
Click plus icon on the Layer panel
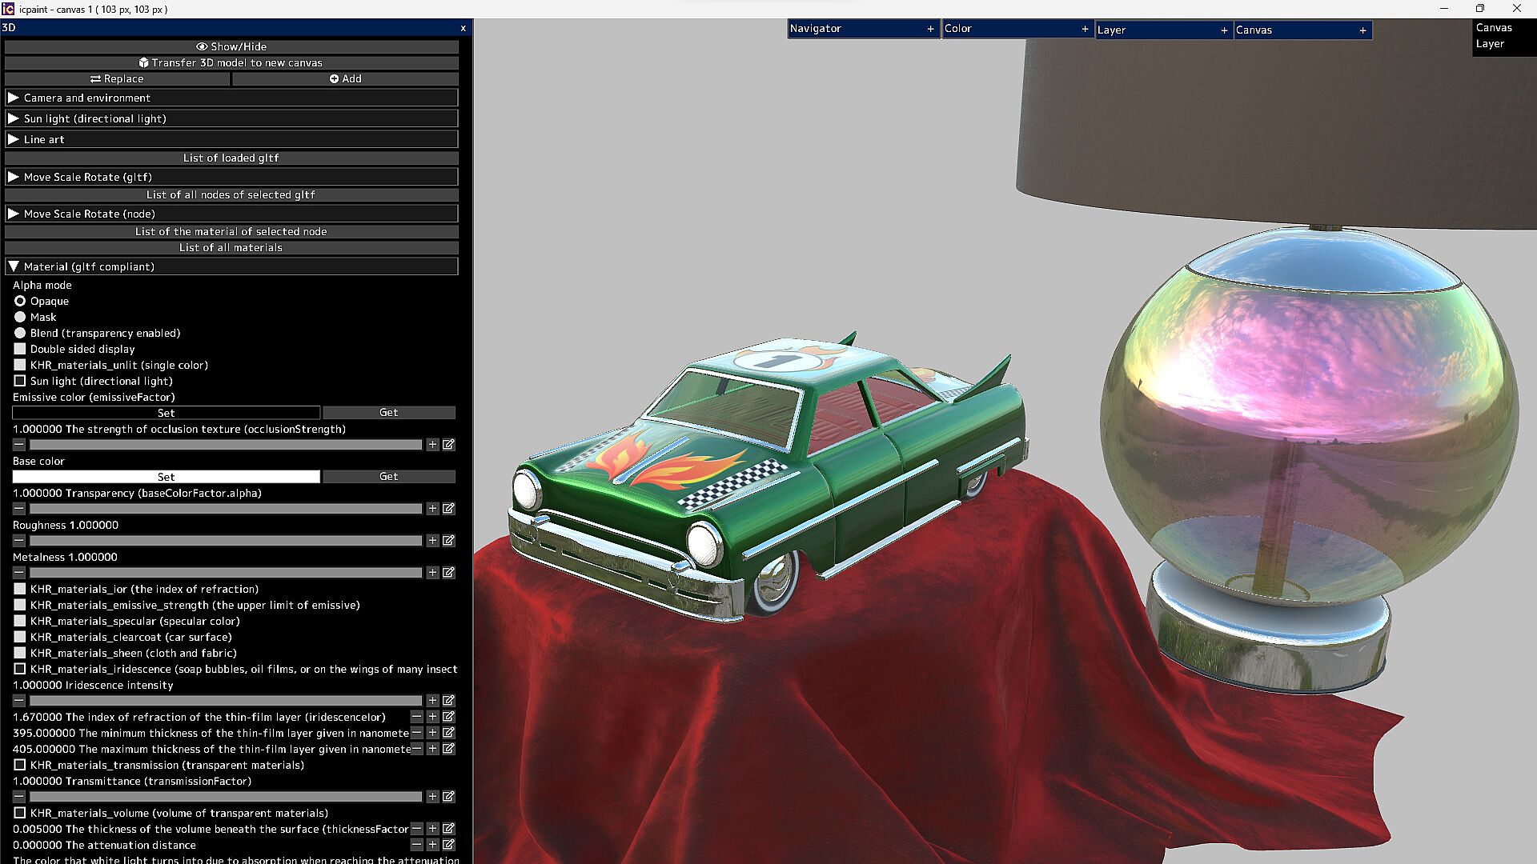[x=1224, y=30]
